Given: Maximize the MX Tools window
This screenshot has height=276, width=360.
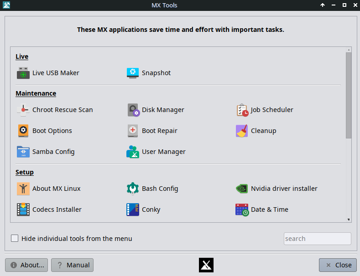Looking at the screenshot, I should pos(344,5).
